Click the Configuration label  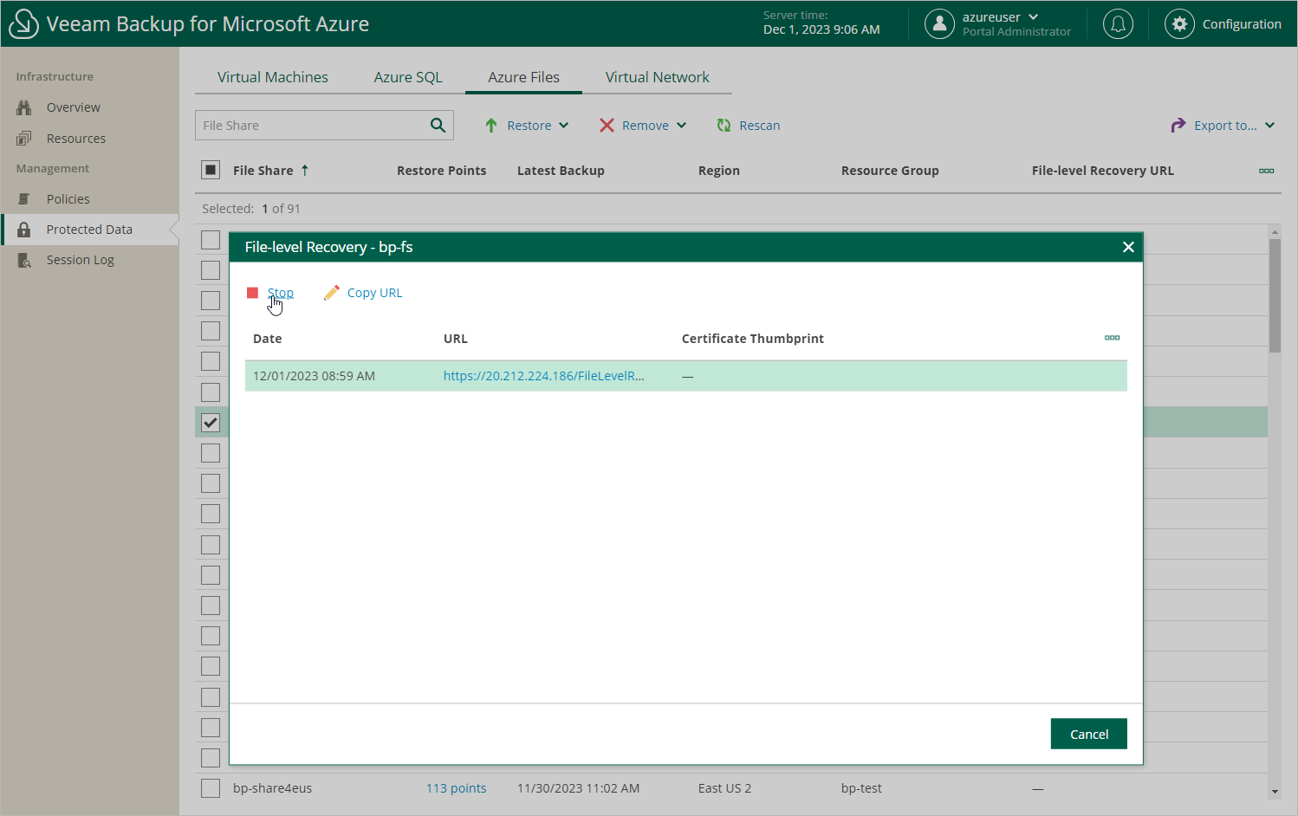[x=1242, y=24]
